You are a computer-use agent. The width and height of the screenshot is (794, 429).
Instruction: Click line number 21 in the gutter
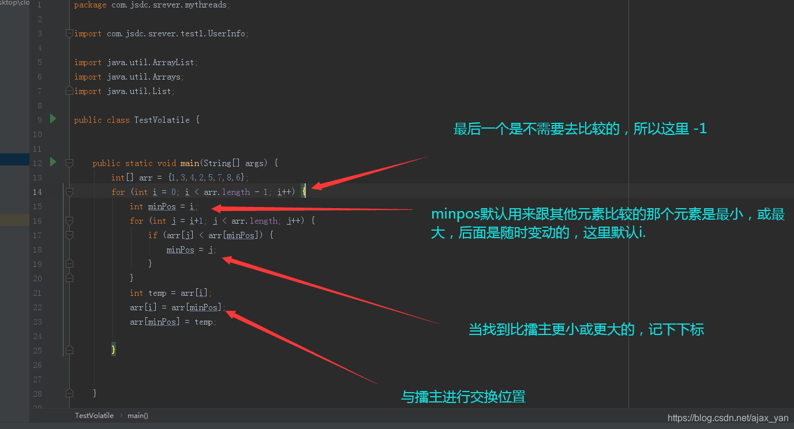coord(38,293)
